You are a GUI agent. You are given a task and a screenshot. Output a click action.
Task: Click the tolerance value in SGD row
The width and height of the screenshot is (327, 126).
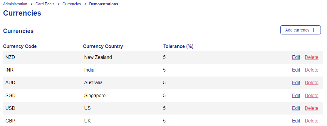pos(164,96)
